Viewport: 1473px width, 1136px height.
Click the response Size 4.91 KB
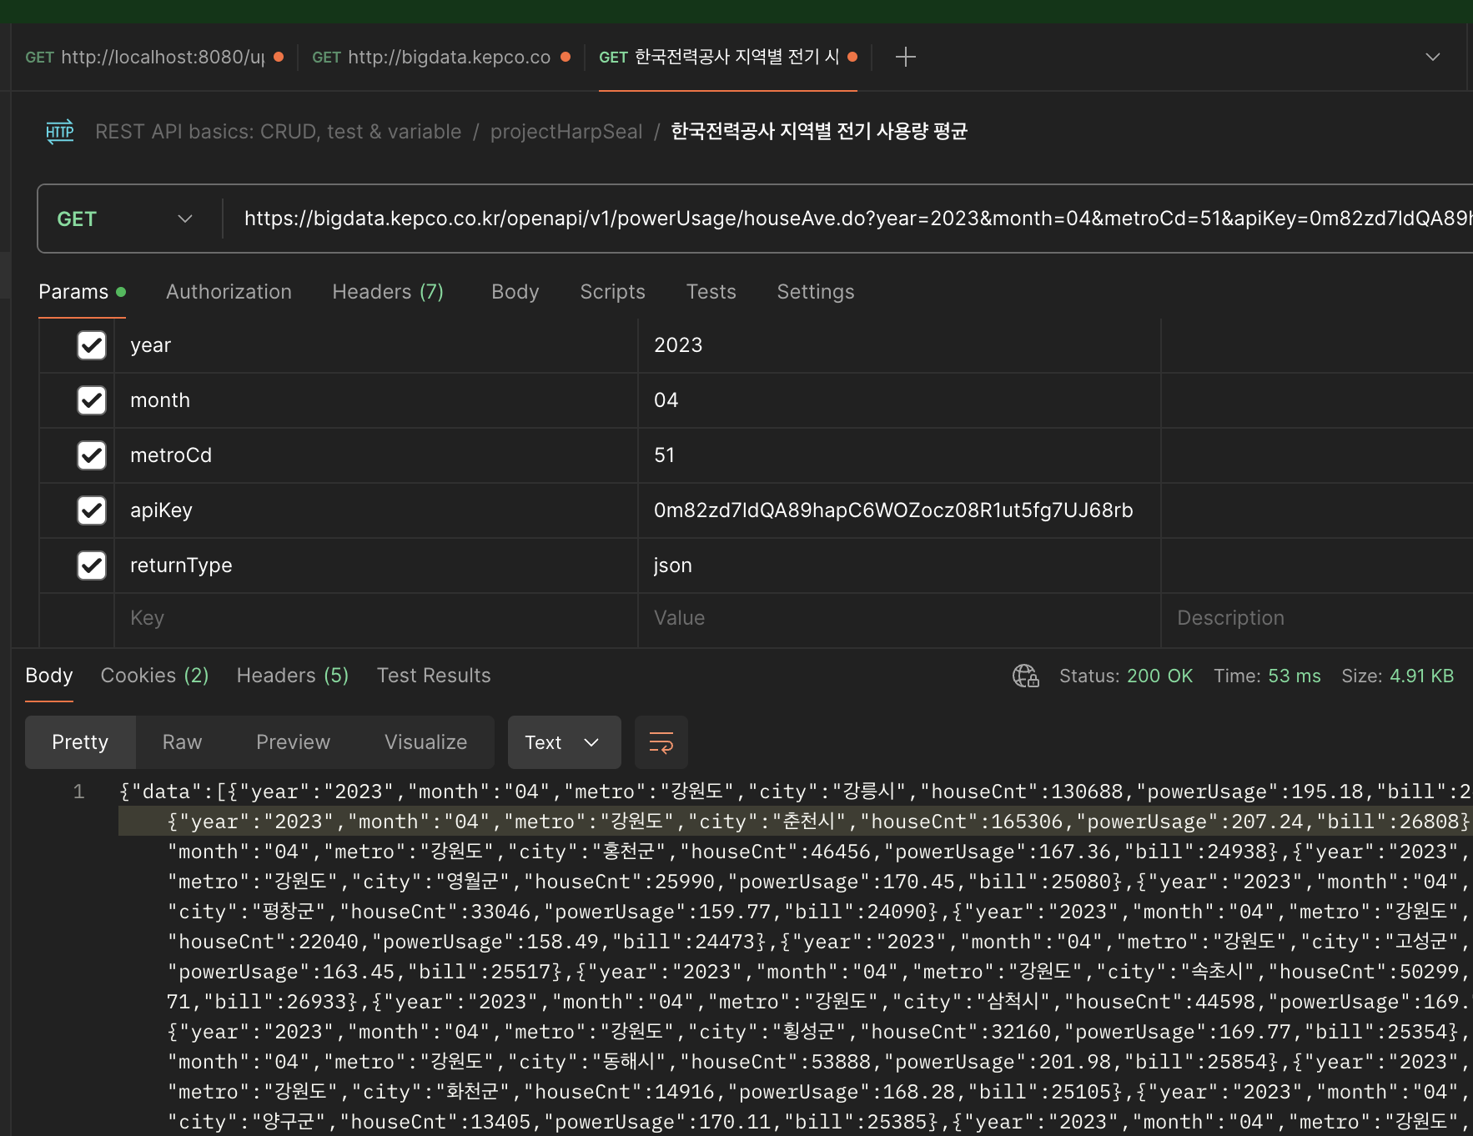point(1398,676)
